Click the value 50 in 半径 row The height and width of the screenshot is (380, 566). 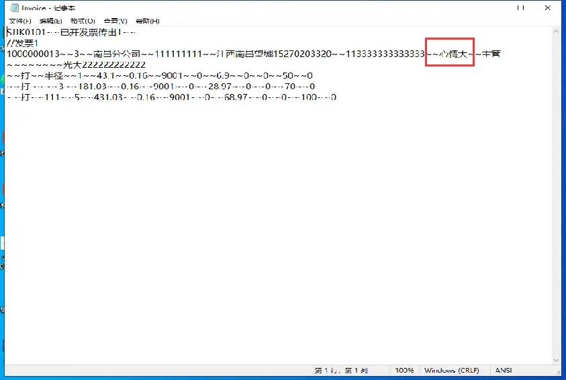coord(287,75)
